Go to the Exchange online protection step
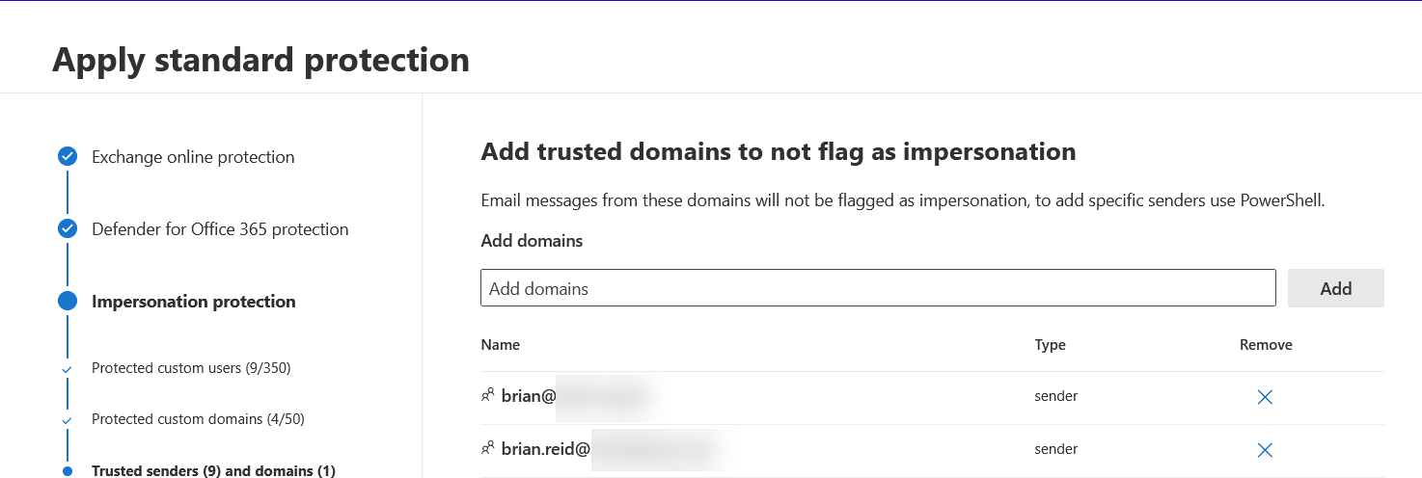This screenshot has height=478, width=1422. tap(193, 157)
